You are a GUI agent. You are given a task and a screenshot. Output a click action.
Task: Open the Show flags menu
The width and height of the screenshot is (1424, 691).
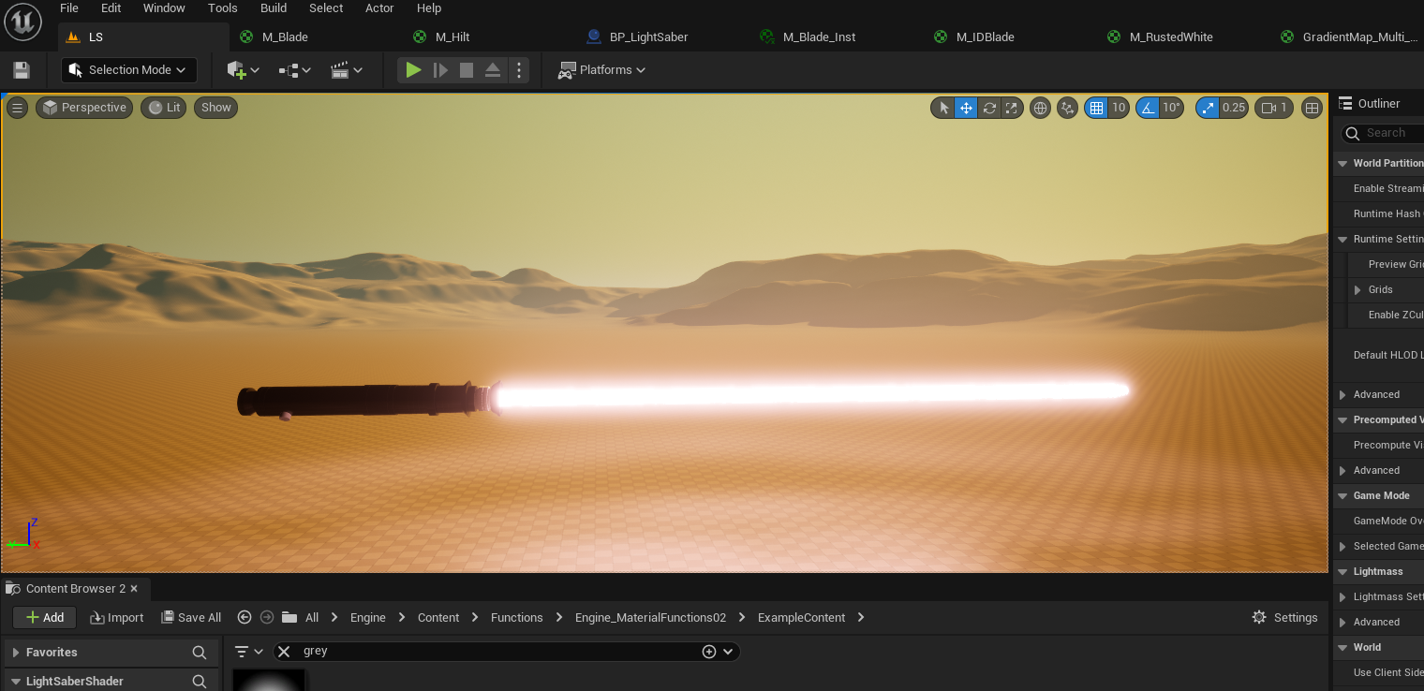[215, 108]
